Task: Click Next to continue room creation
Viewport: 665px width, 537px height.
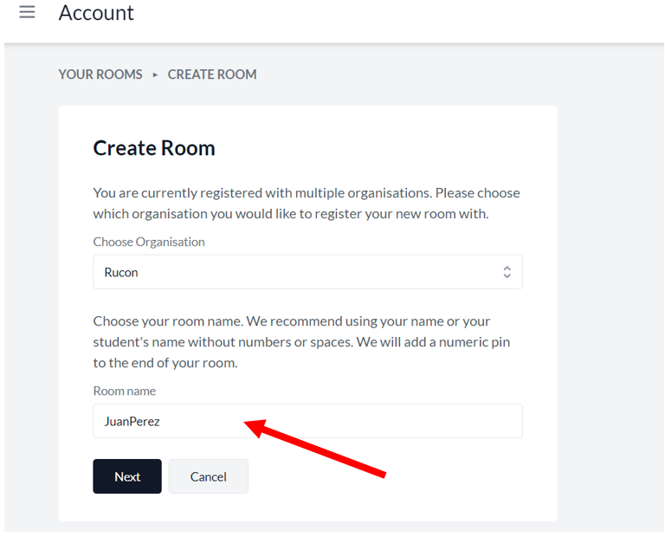Action: [127, 476]
